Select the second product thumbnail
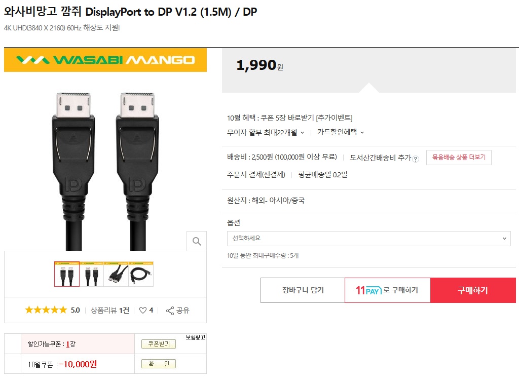 (92, 274)
